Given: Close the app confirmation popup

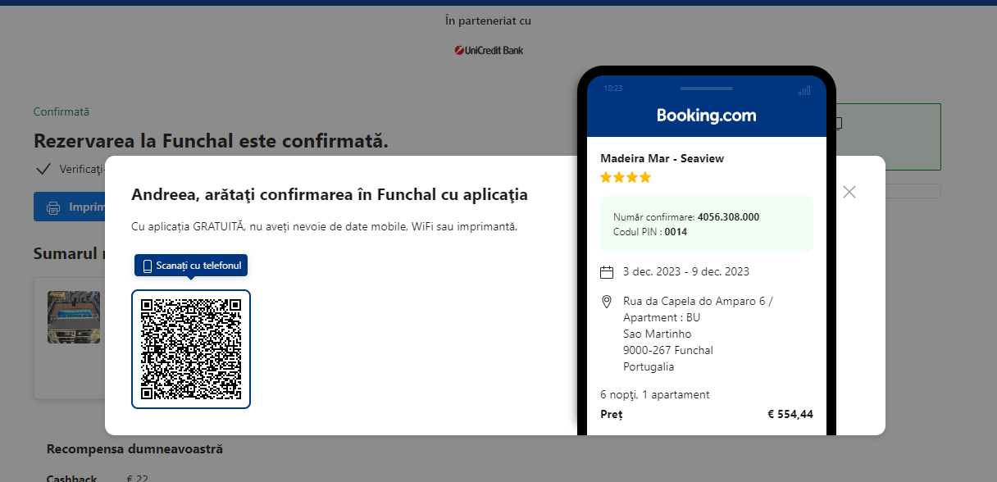Looking at the screenshot, I should click(x=849, y=192).
